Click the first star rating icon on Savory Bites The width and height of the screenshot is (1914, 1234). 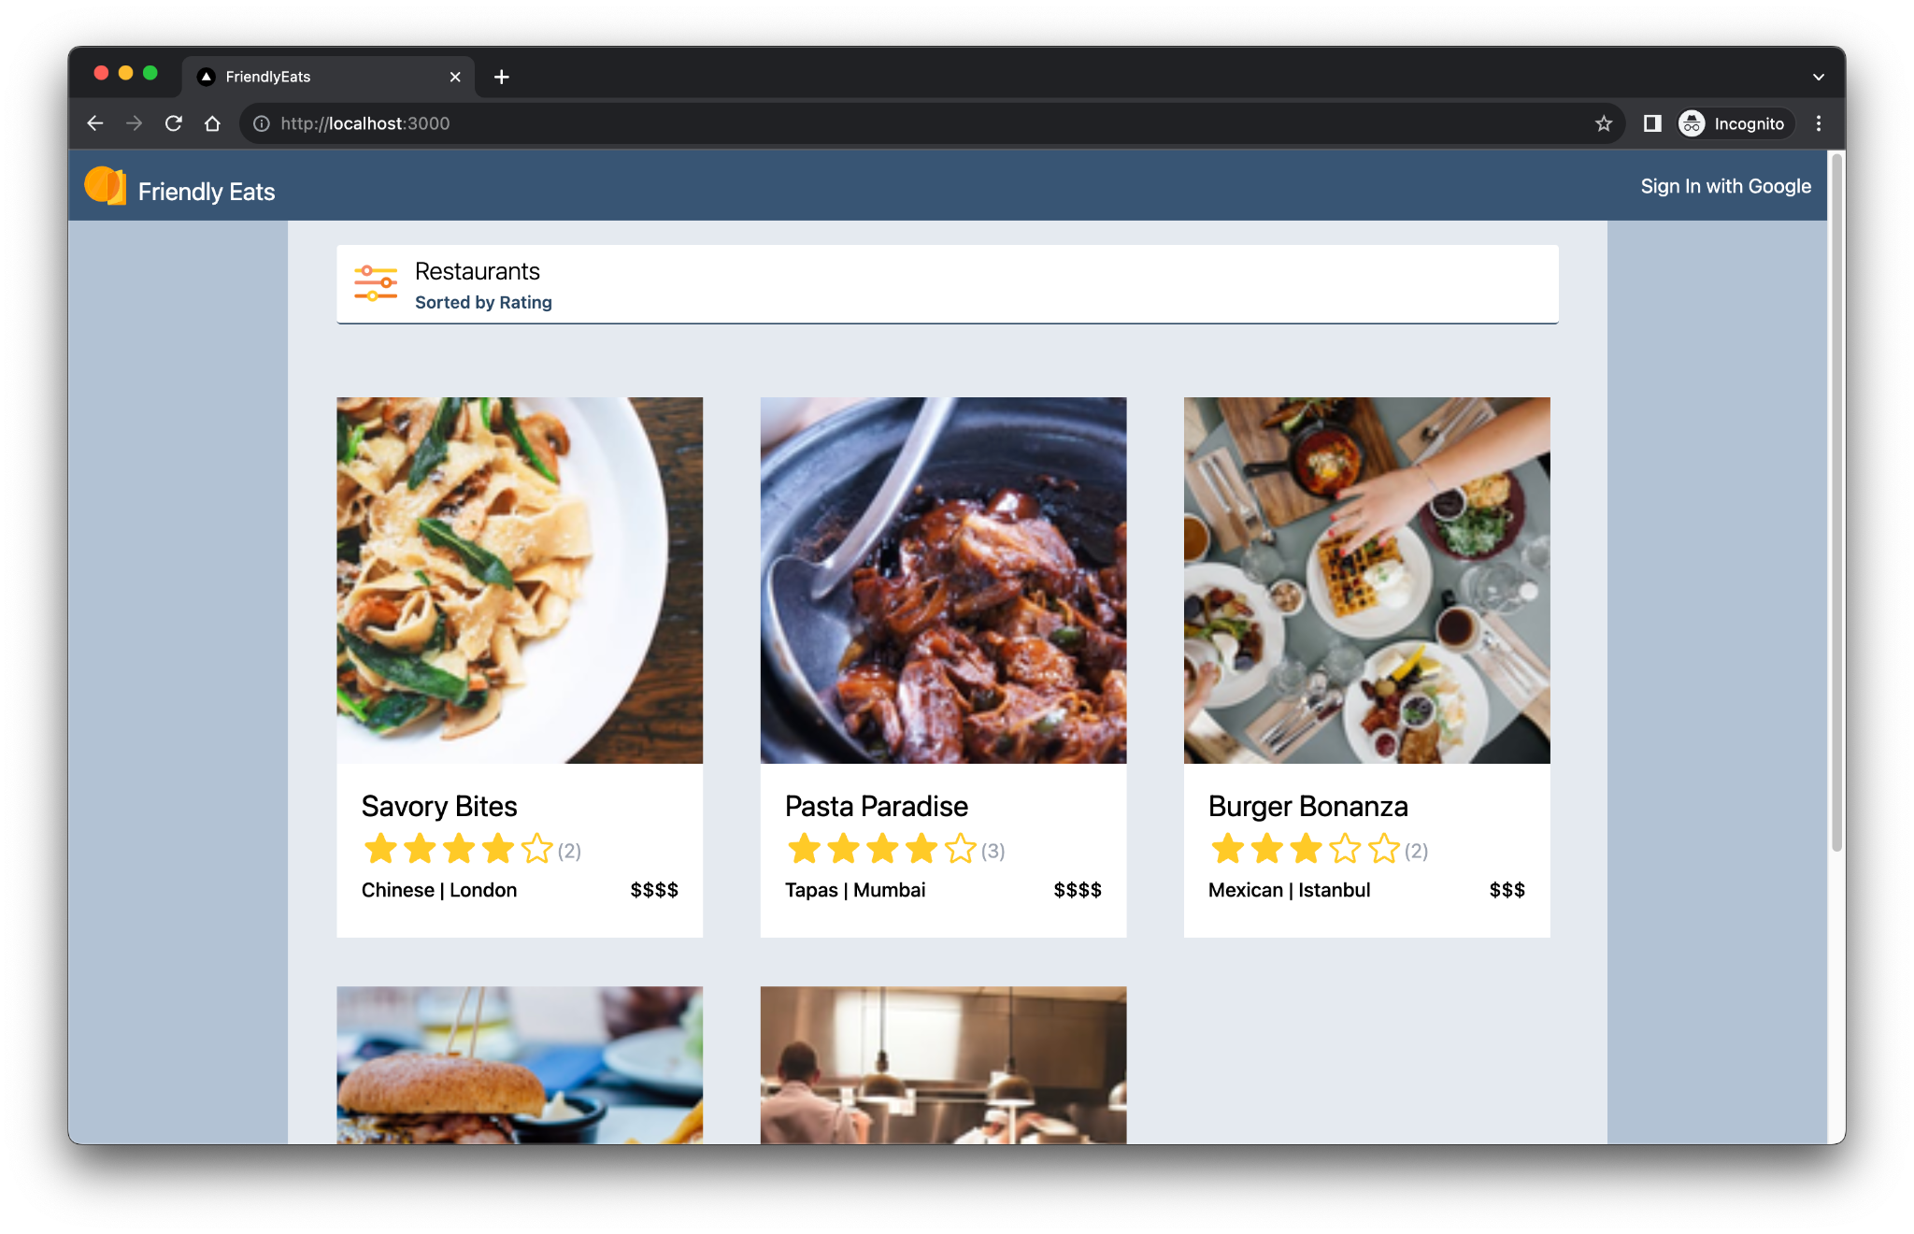pyautogui.click(x=377, y=849)
